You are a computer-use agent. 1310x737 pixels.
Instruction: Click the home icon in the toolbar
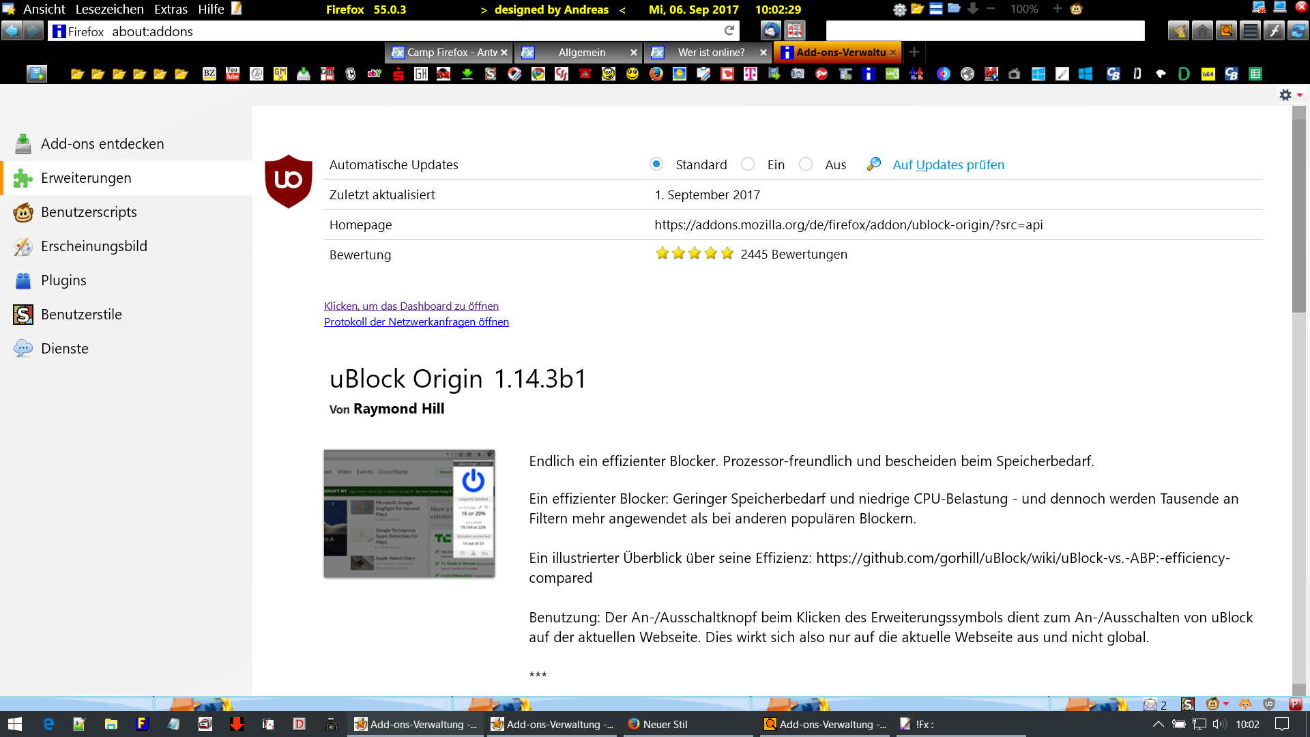tap(1202, 31)
